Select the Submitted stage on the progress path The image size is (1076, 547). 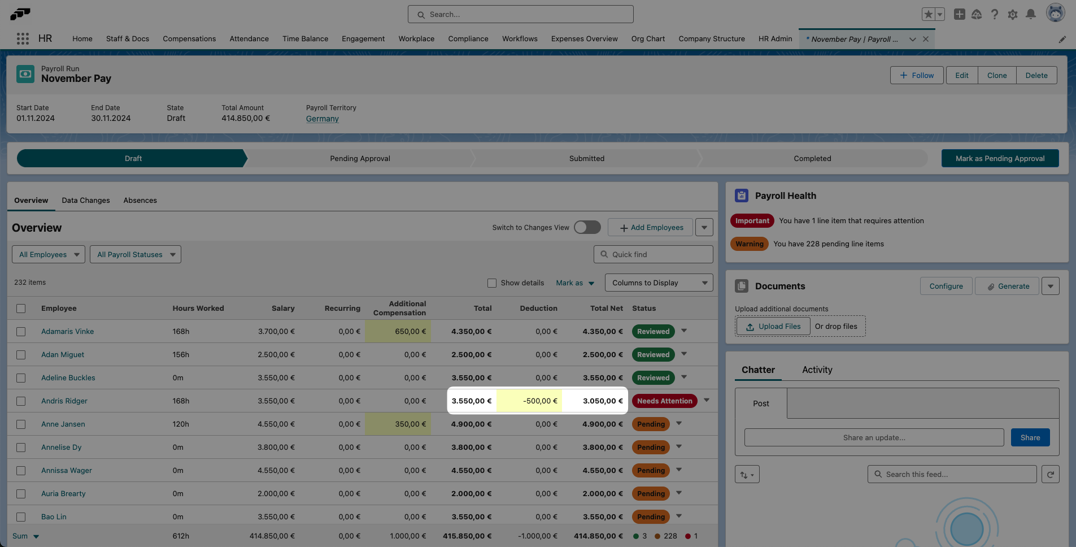click(586, 158)
